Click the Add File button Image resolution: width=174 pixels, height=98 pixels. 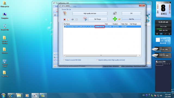pos(131,19)
